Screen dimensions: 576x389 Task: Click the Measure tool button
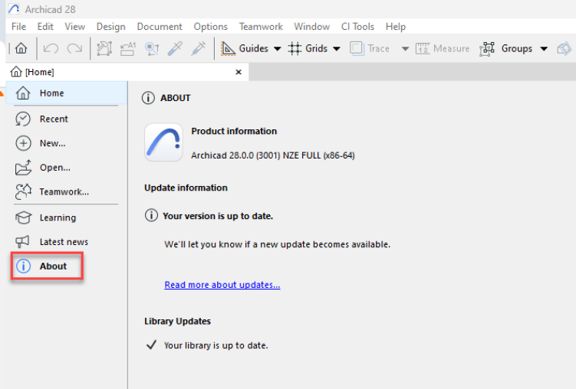click(x=443, y=48)
